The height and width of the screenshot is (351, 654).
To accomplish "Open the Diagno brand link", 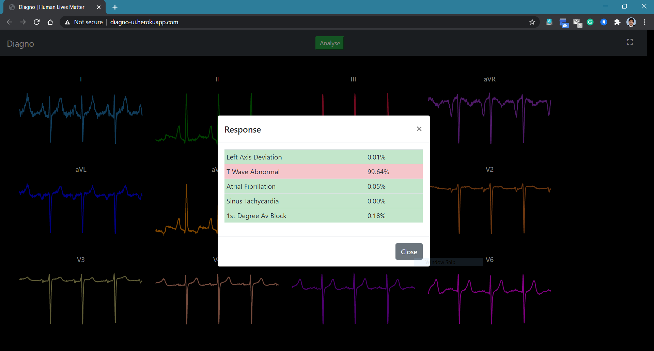I will pos(20,44).
